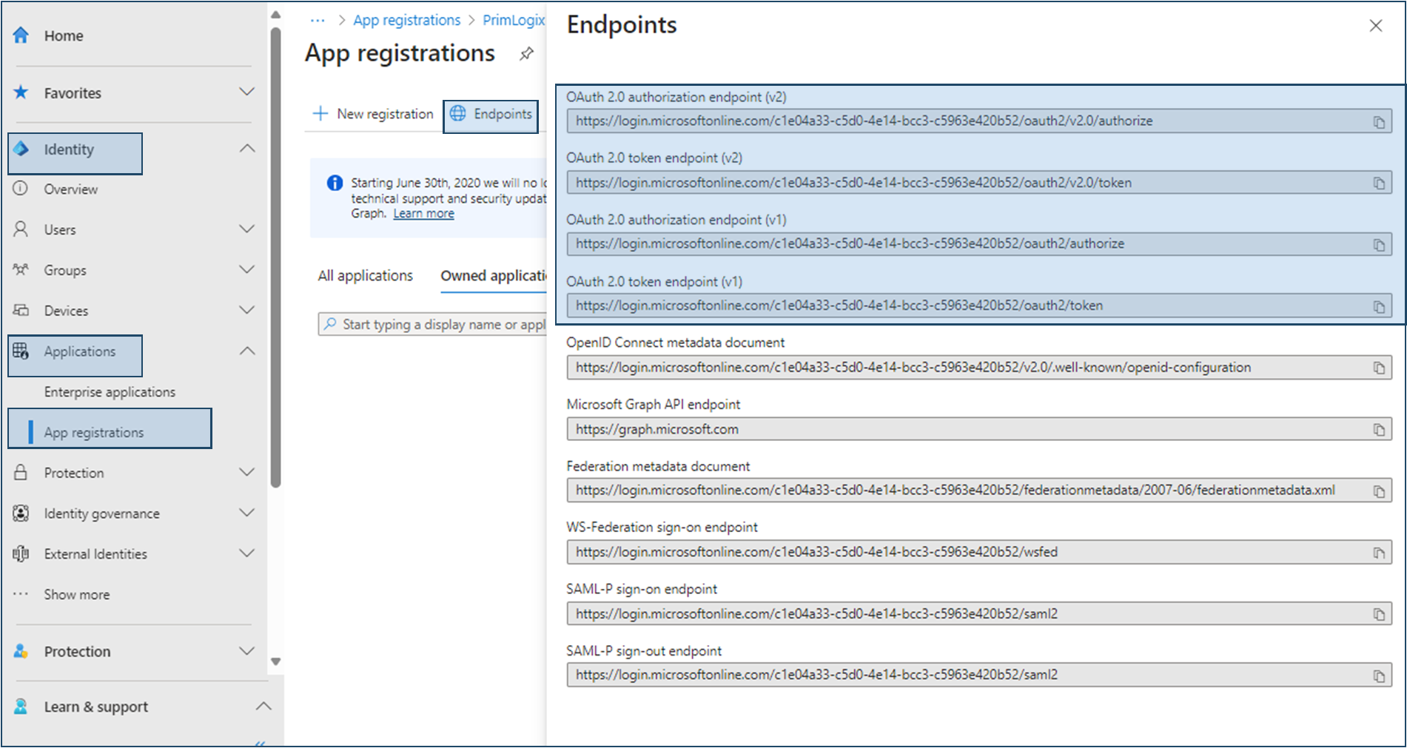1407x748 pixels.
Task: Copy the OpenID Connect metadata document URL
Action: [x=1379, y=368]
